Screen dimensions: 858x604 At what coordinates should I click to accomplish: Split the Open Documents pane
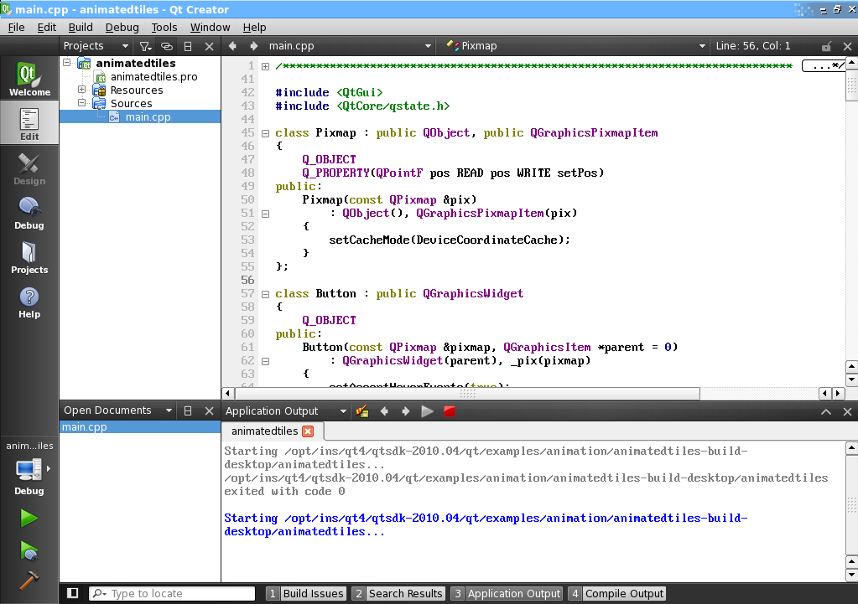[188, 411]
